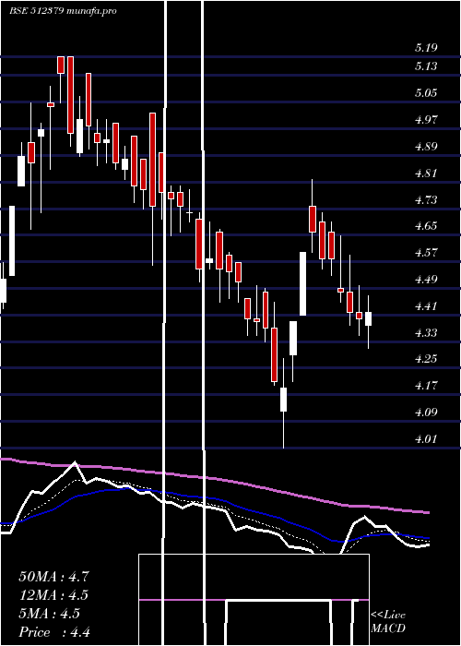Click the tall white candle near 4.57
Viewport: 461px width, 646px height.
click(x=303, y=284)
